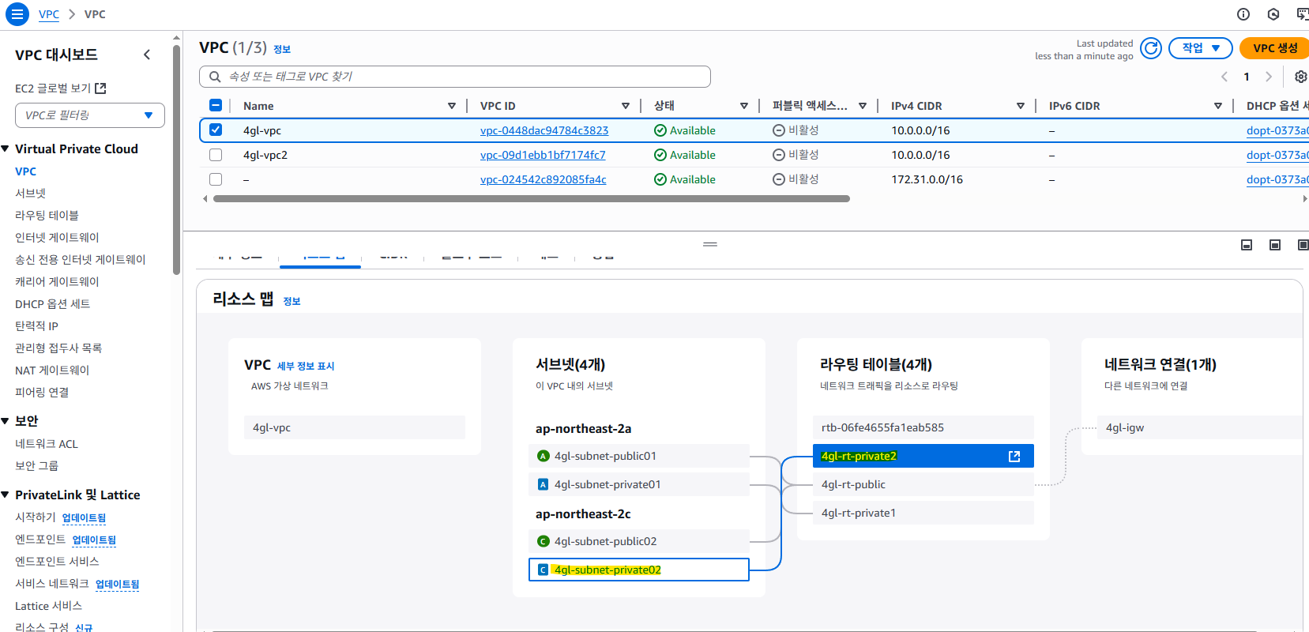Open vpc-0448dac94784c3823 link

click(x=544, y=130)
